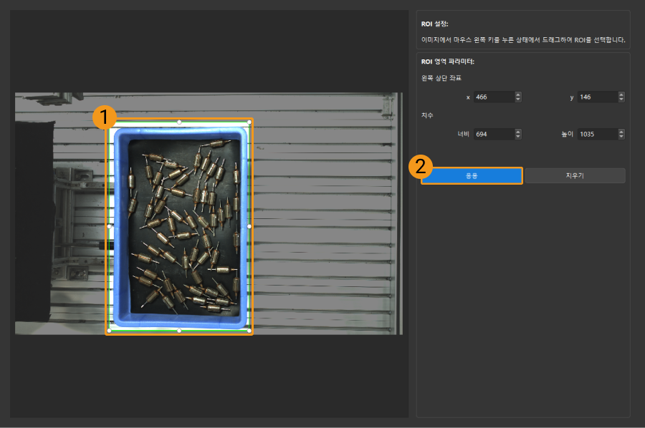The image size is (645, 428).
Task: Click into the 높이 height field
Action: [x=596, y=134]
